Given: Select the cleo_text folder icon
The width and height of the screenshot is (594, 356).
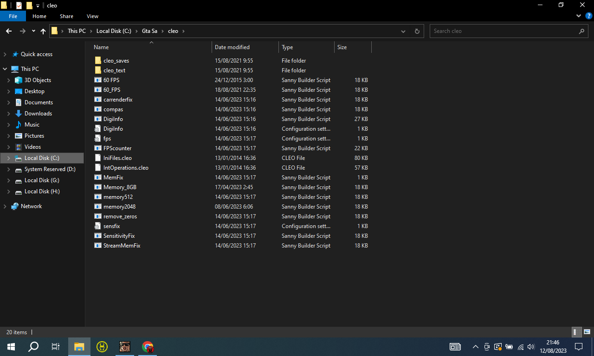Looking at the screenshot, I should pyautogui.click(x=97, y=70).
